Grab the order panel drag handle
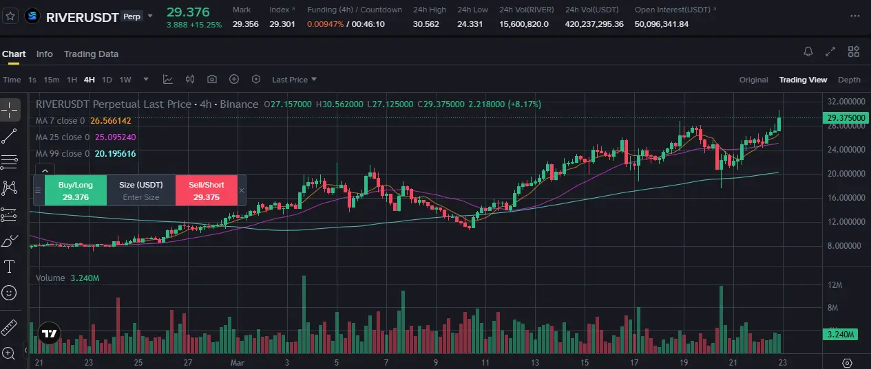Viewport: 871px width, 369px height. 39,190
